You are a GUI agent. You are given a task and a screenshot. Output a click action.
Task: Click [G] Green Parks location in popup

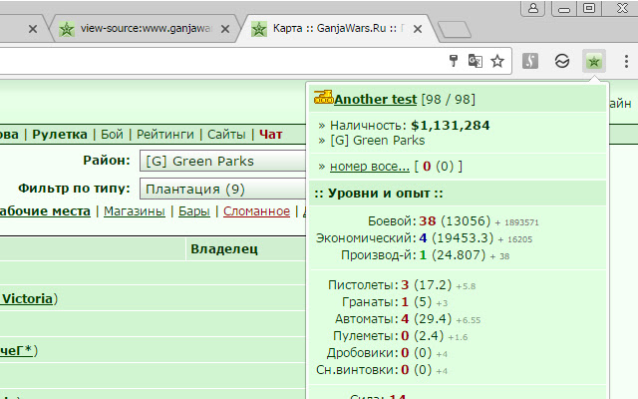377,141
